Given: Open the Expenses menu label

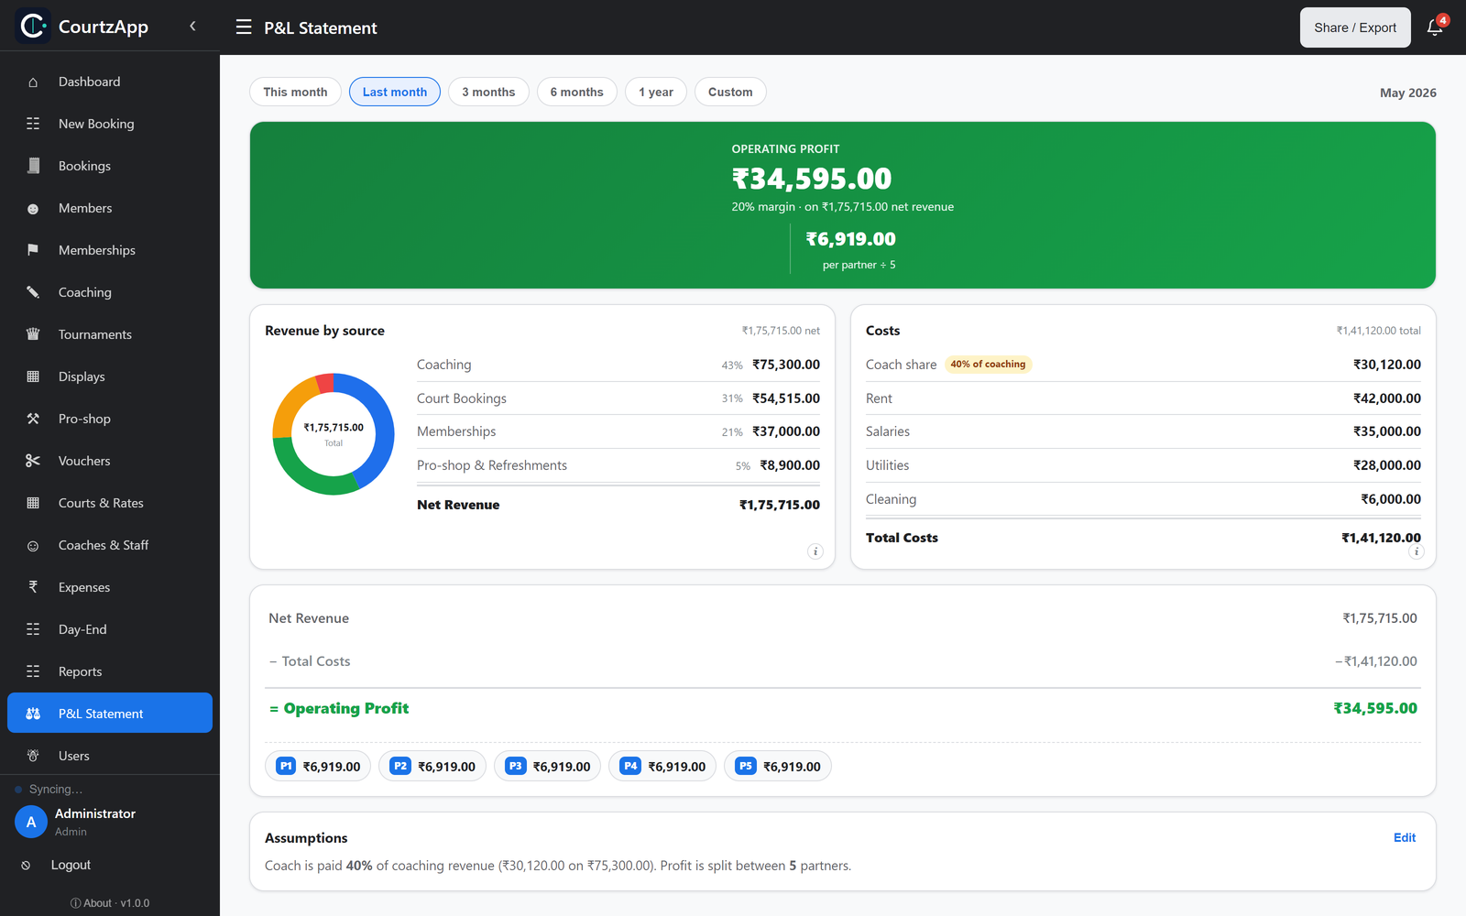Looking at the screenshot, I should [84, 587].
